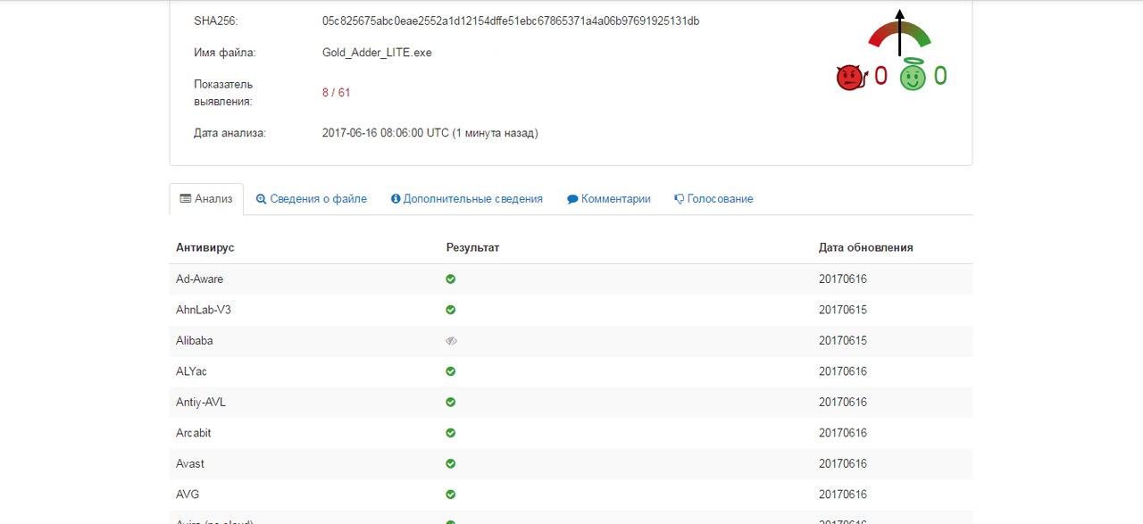Click the Результат column header
Viewport: 1143px width, 524px height.
pyautogui.click(x=472, y=247)
